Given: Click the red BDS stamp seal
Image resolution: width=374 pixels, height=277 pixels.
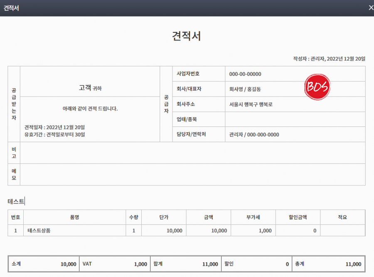Looking at the screenshot, I should 317,87.
